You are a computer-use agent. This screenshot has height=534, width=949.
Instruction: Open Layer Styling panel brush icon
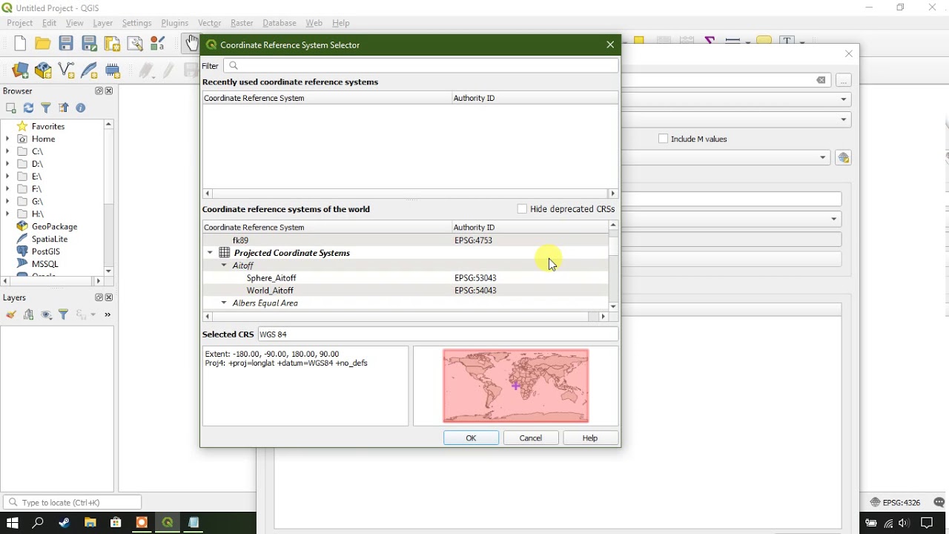coord(11,315)
